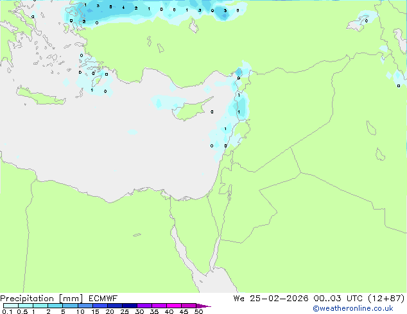
Task: Click the legend label '25'
Action: (125, 311)
